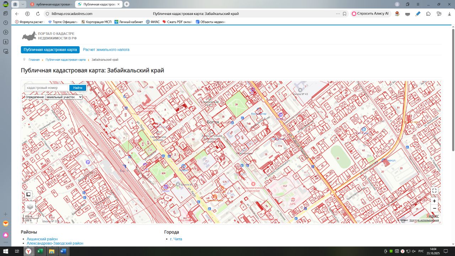
Task: Activate the map measurement ruler tool
Action: click(x=28, y=194)
